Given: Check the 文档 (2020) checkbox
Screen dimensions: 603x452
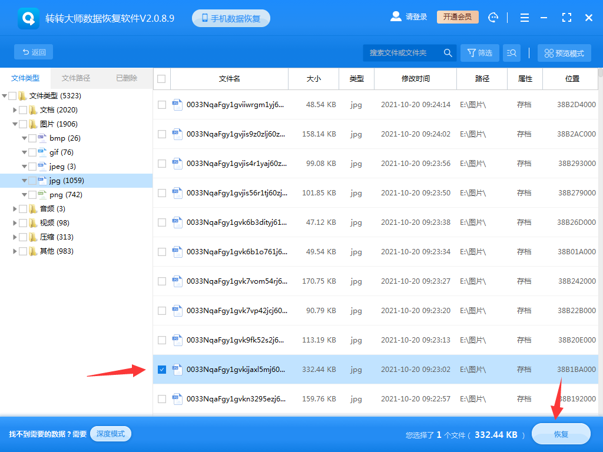Looking at the screenshot, I should pyautogui.click(x=23, y=110).
